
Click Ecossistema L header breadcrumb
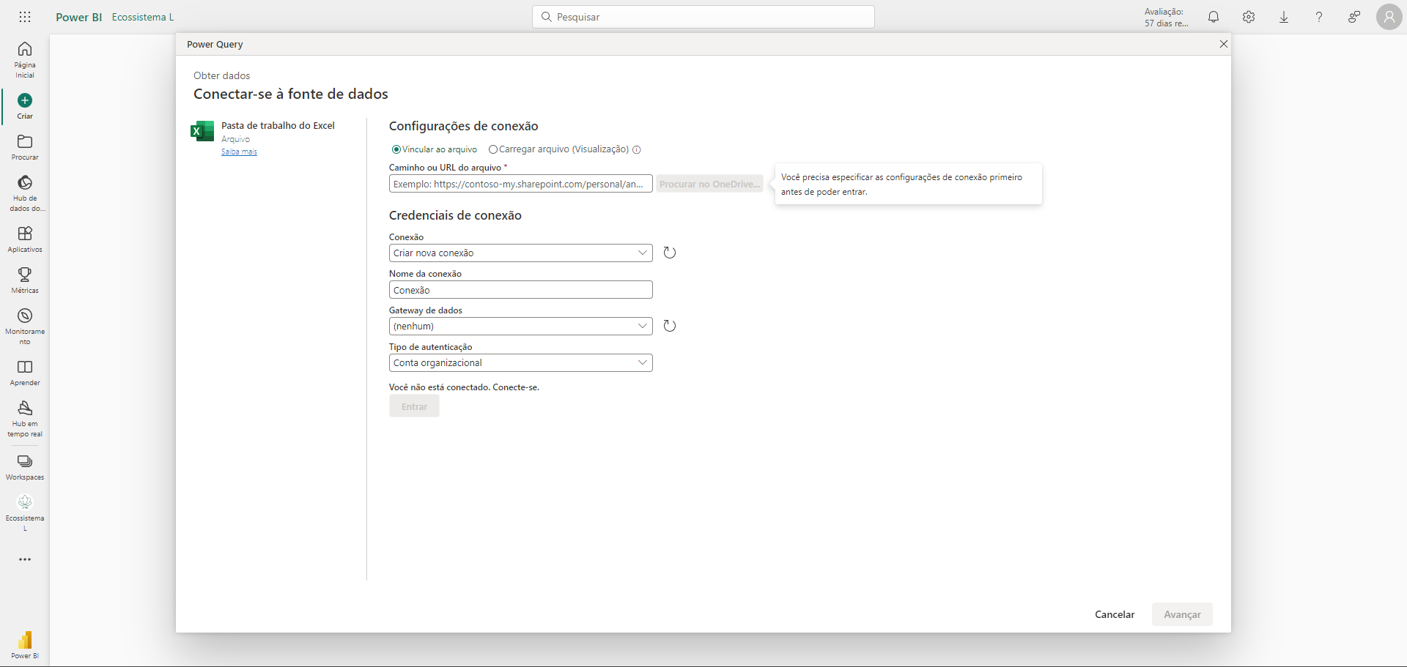pos(143,17)
